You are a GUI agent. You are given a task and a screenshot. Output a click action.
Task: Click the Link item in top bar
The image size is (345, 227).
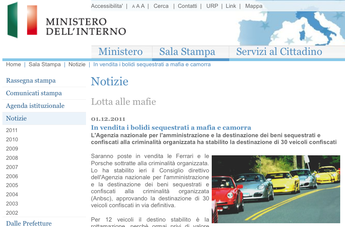click(x=231, y=6)
